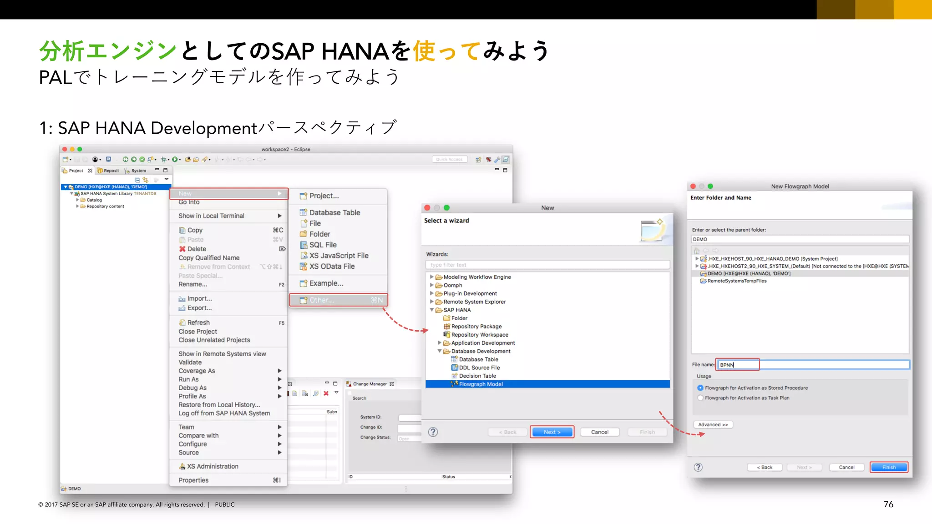Click the red Delete icon in context menu
Image resolution: width=932 pixels, height=524 pixels.
coord(182,249)
